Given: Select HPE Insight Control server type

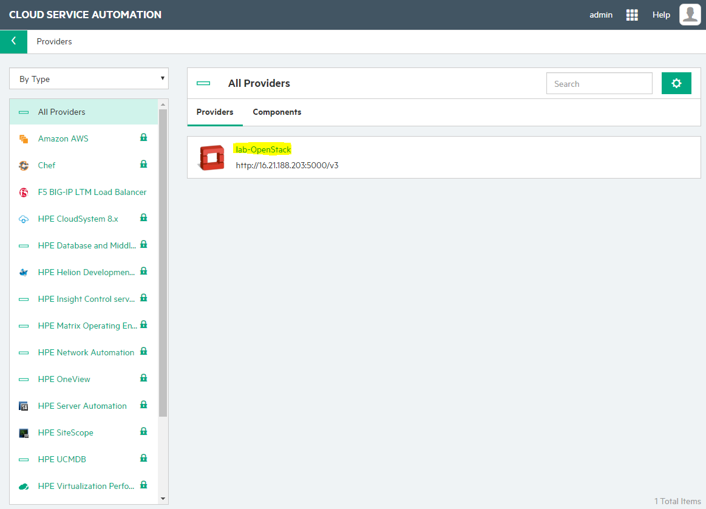Looking at the screenshot, I should [86, 299].
